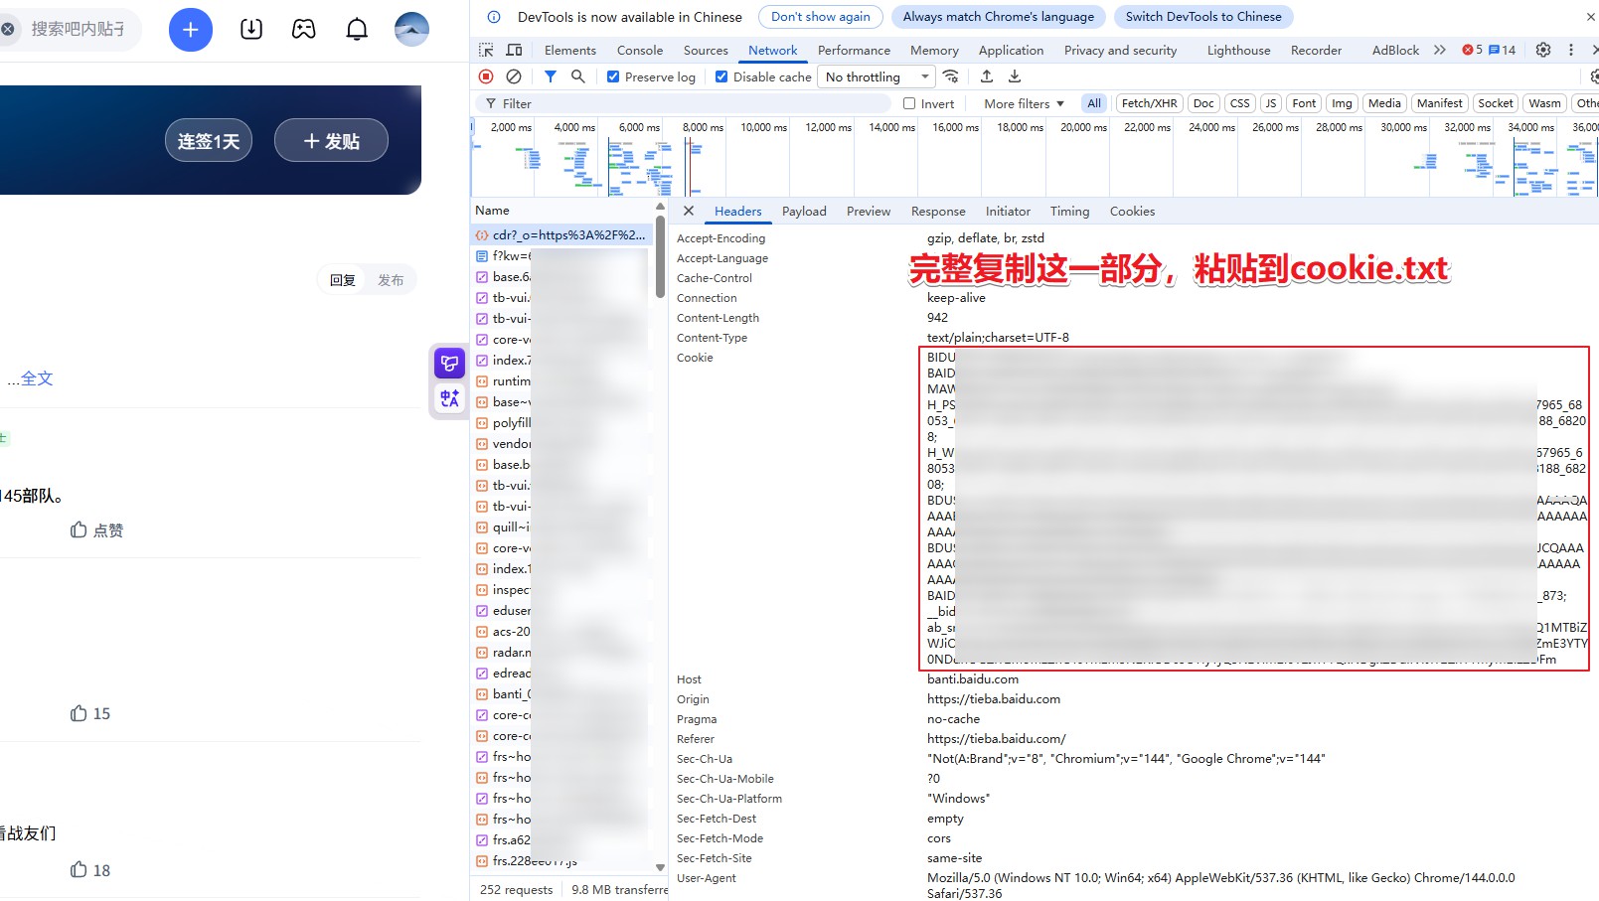This screenshot has width=1599, height=901.
Task: Click the red error count badge
Action: pos(1472,50)
